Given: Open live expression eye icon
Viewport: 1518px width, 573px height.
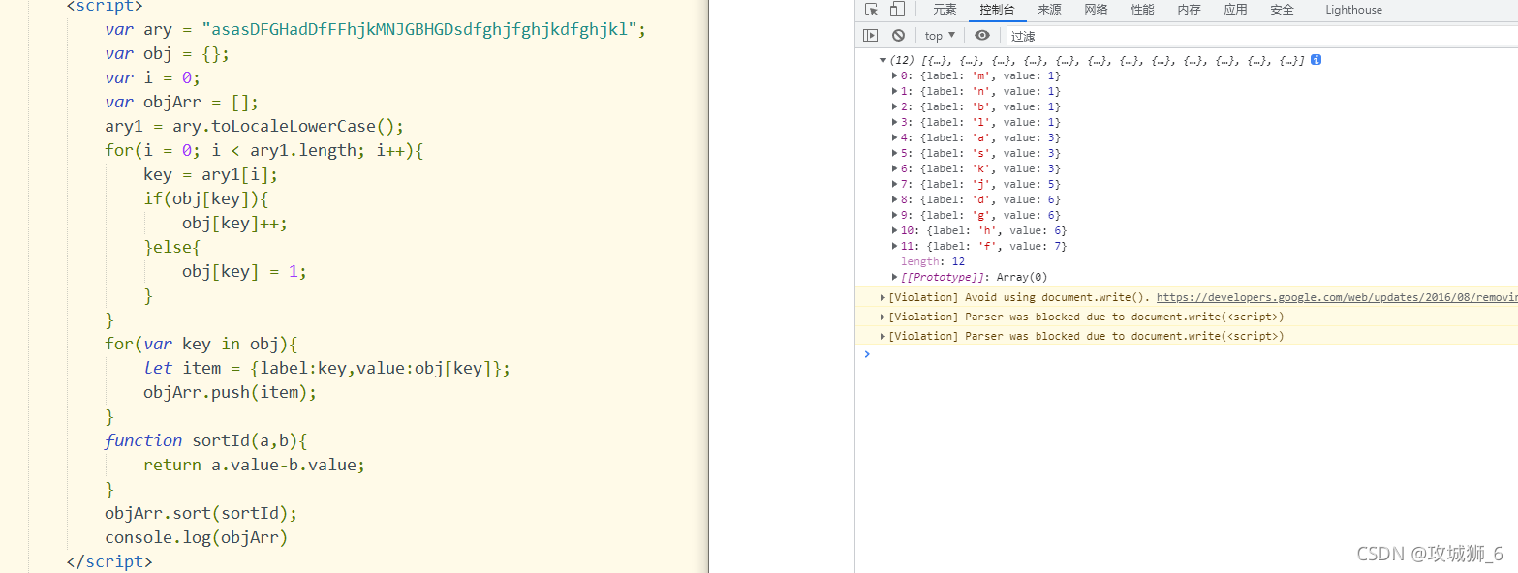Looking at the screenshot, I should click(x=982, y=35).
